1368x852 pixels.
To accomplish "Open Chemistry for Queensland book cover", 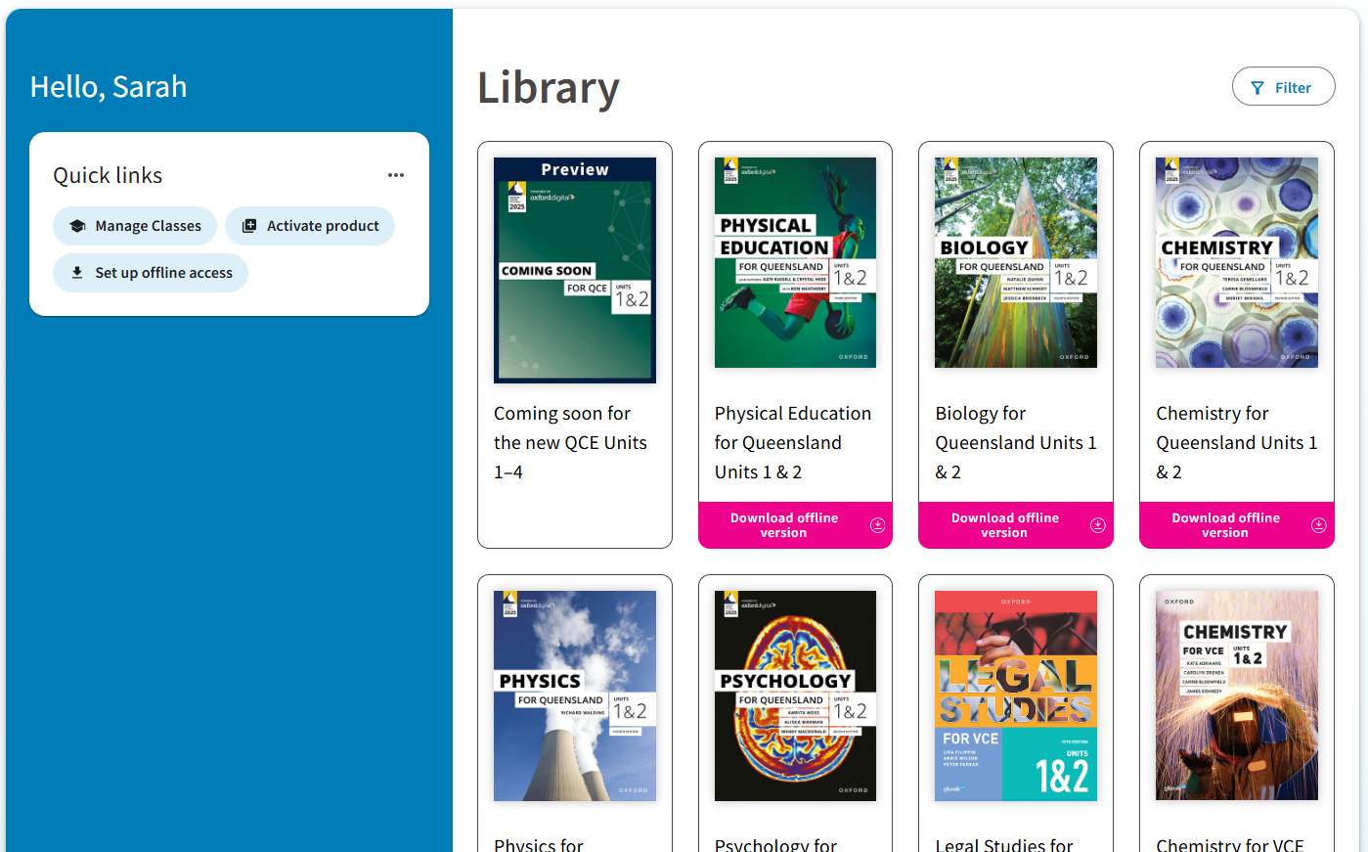I will 1237,262.
